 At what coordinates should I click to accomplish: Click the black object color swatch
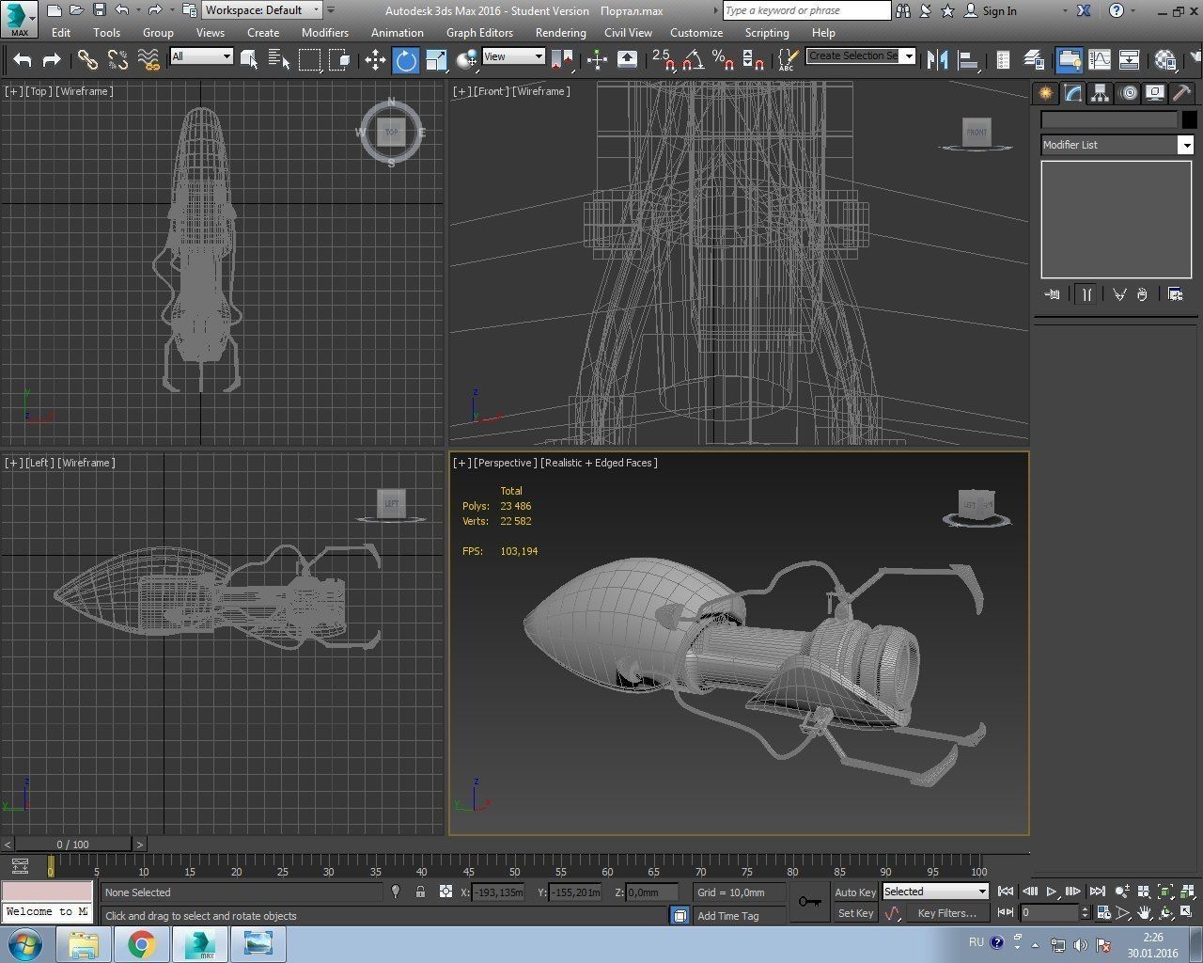[x=1189, y=119]
